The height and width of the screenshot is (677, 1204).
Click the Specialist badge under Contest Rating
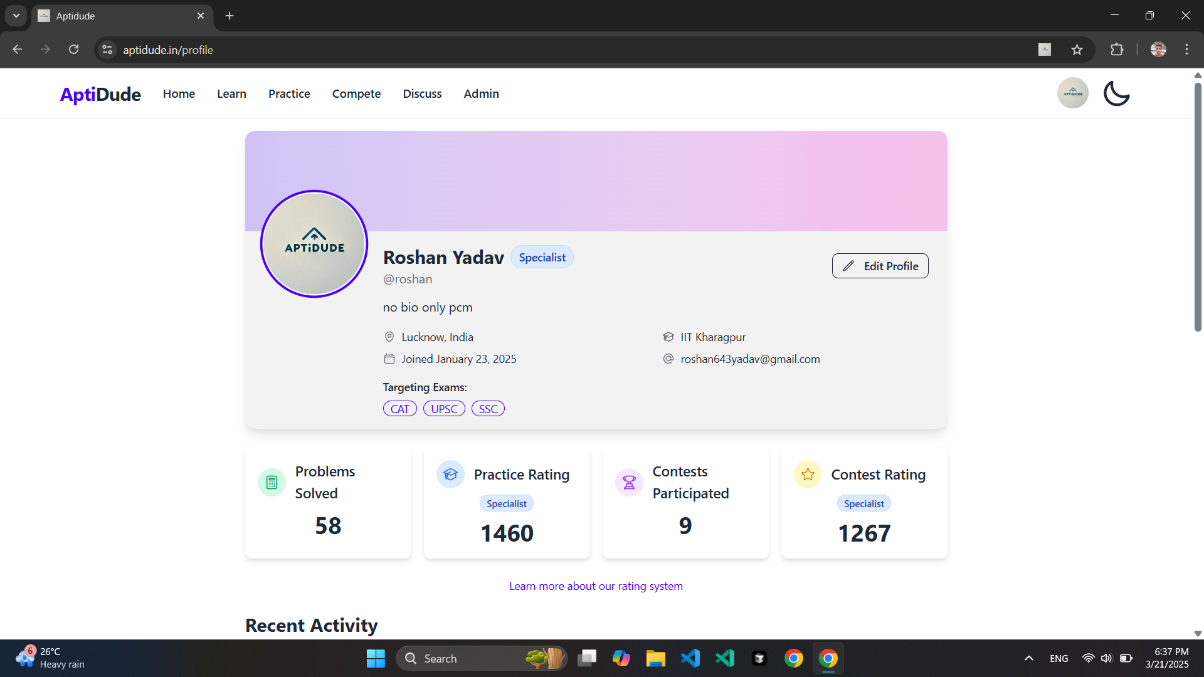tap(864, 503)
